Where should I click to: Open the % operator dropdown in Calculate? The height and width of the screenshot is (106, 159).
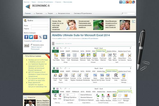[65, 95]
